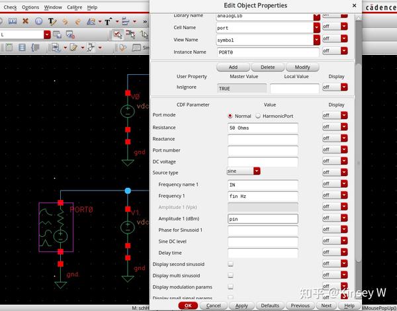Click the notepad-with-pencil edit icon
This screenshot has width=397, height=311.
(73, 48)
